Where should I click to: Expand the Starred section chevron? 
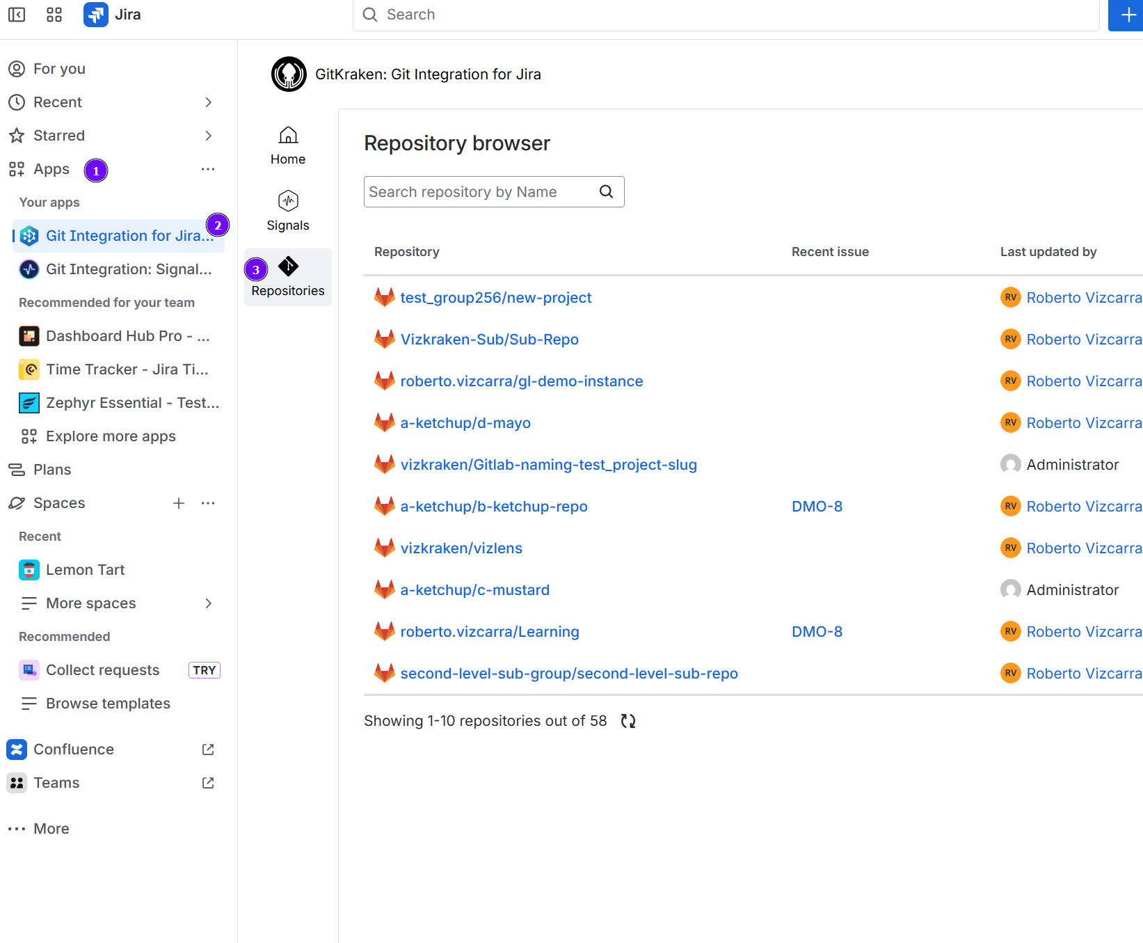pos(208,136)
